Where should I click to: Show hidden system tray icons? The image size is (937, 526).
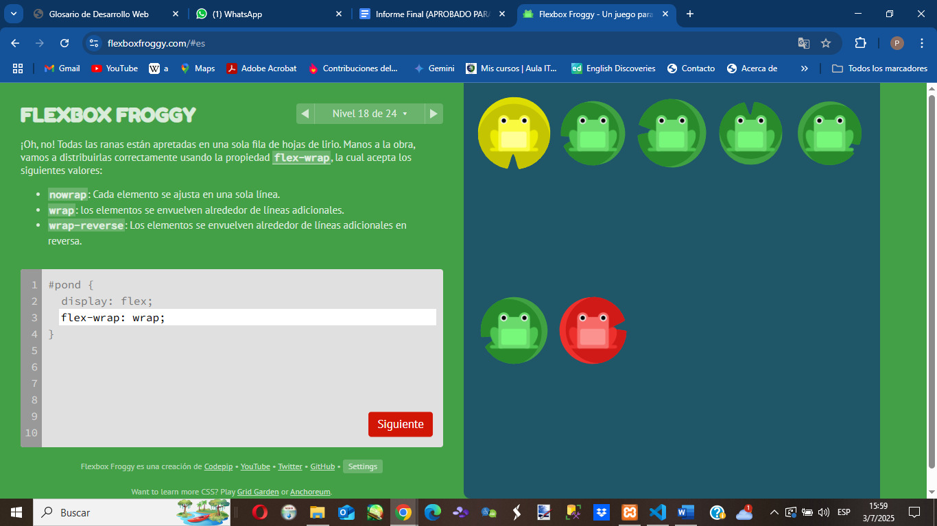[x=774, y=512]
